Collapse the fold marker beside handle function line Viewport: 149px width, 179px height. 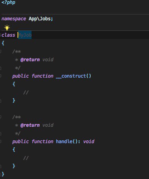pos(0,142)
